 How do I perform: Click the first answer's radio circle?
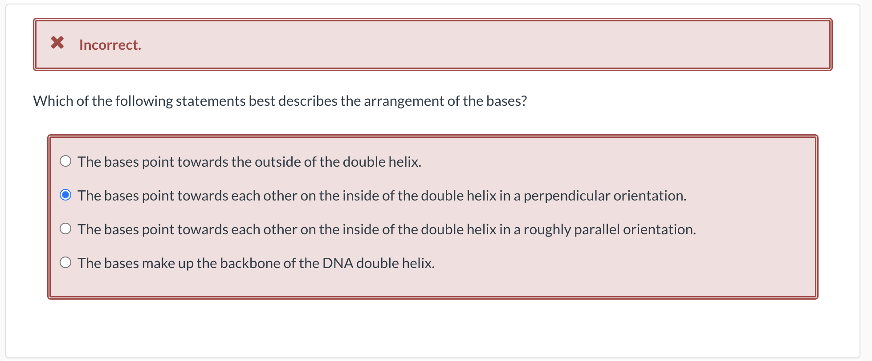pyautogui.click(x=65, y=161)
